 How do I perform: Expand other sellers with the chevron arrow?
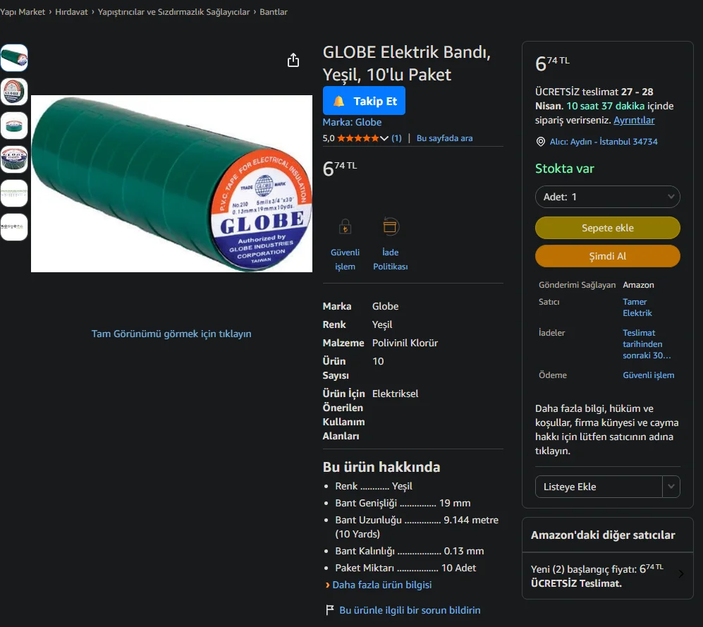(681, 573)
